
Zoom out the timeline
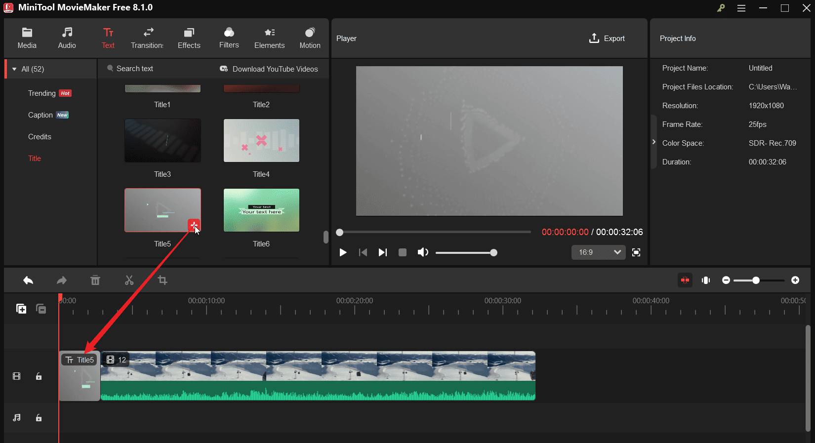(726, 280)
